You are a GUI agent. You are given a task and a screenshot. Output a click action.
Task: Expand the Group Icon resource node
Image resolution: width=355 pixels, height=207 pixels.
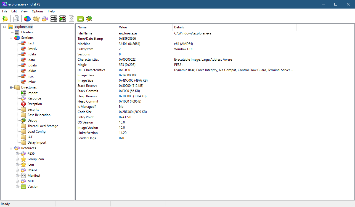click(x=17, y=159)
